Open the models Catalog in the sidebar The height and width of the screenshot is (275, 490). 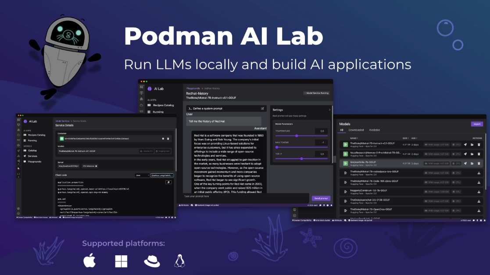pyautogui.click(x=33, y=150)
